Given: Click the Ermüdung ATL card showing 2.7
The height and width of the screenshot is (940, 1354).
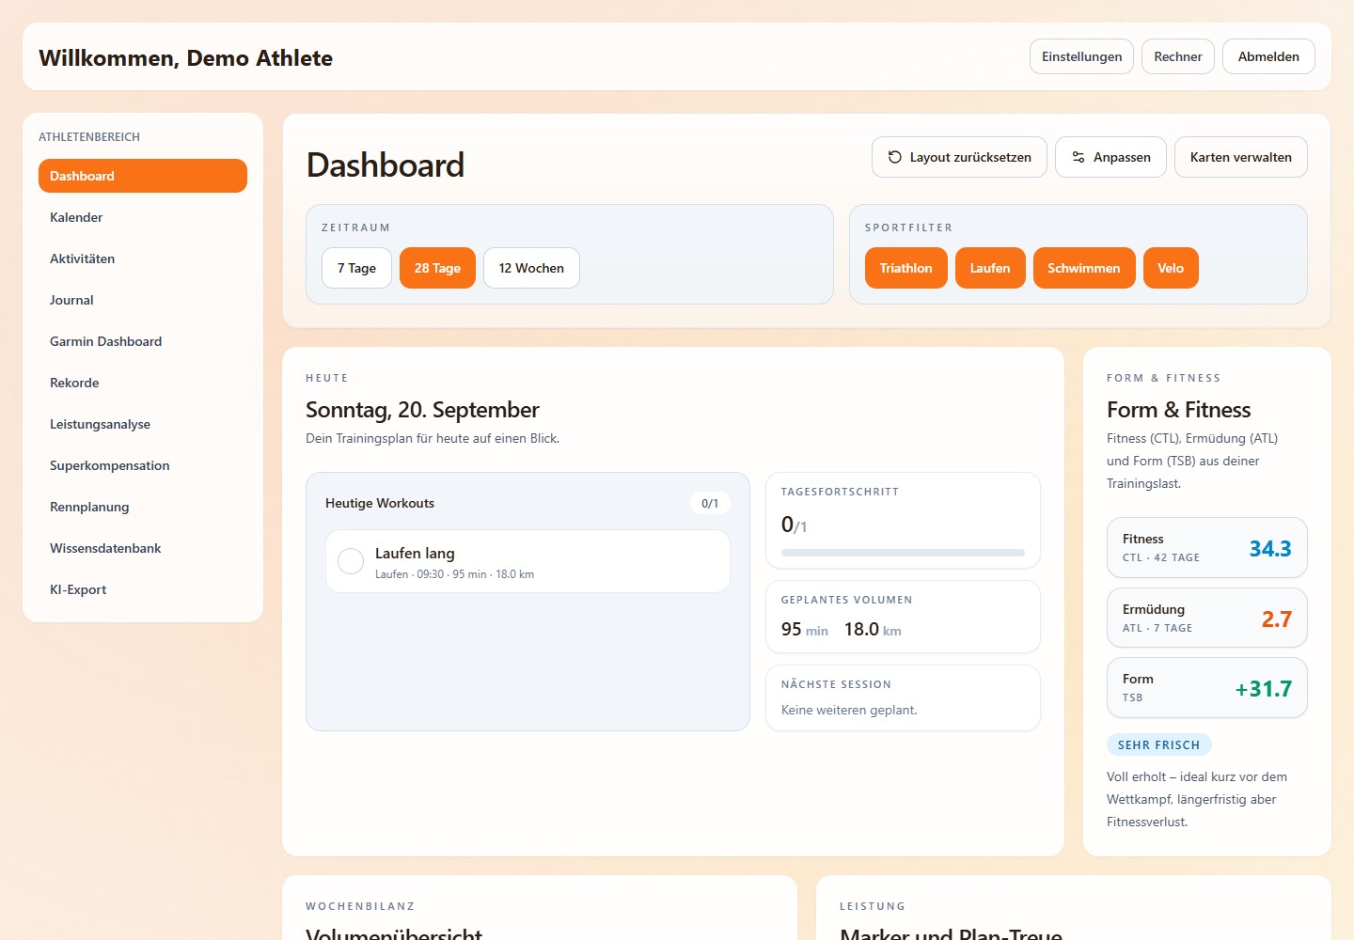Looking at the screenshot, I should [1207, 618].
